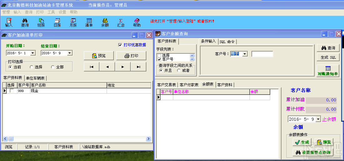
Task: Open the 查询 menu
Action: [x=28, y=12]
